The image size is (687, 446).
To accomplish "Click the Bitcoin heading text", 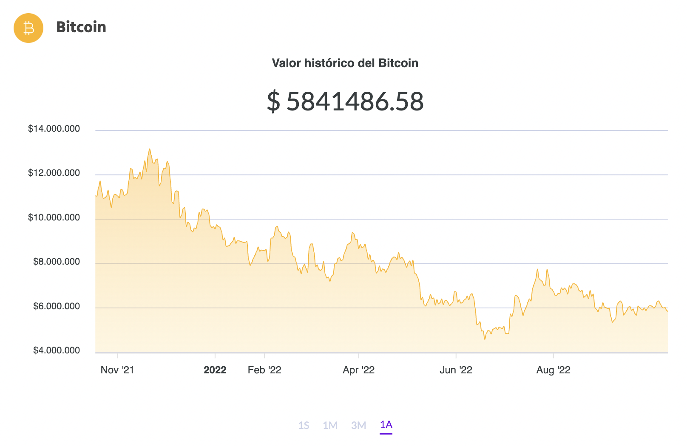I will pyautogui.click(x=81, y=27).
